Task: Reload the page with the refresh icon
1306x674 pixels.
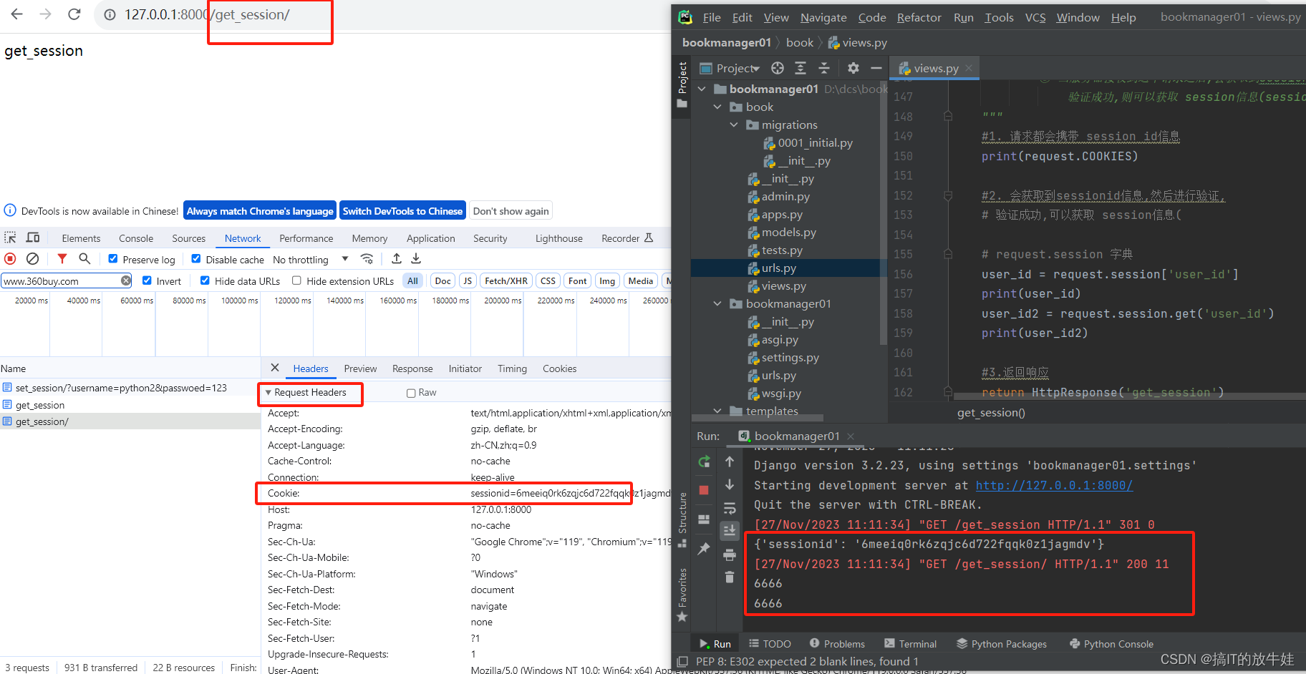Action: click(x=74, y=14)
